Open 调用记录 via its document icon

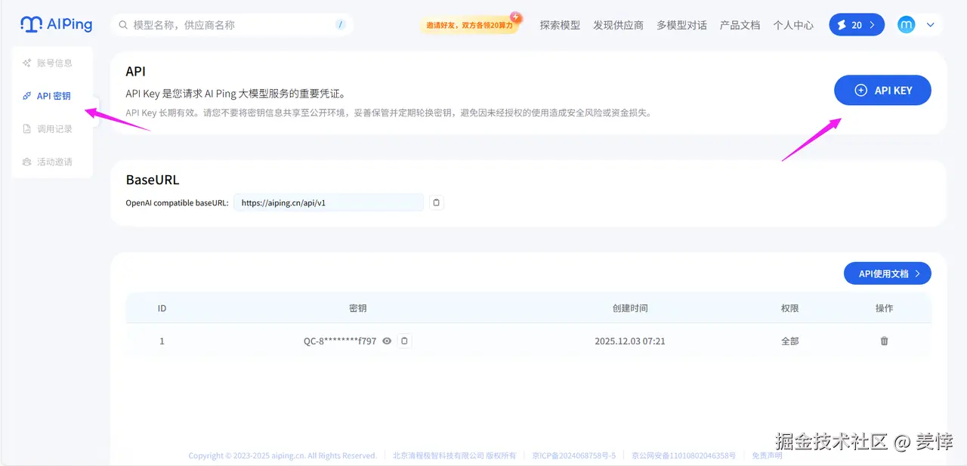pos(27,128)
